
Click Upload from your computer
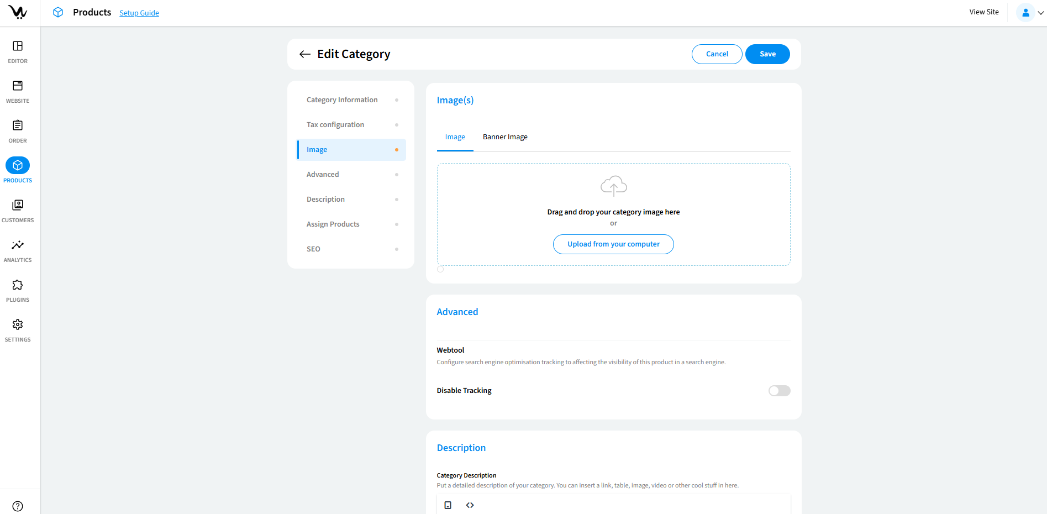point(613,244)
